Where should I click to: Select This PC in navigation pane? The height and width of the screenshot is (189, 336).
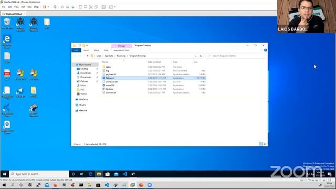pos(82,105)
